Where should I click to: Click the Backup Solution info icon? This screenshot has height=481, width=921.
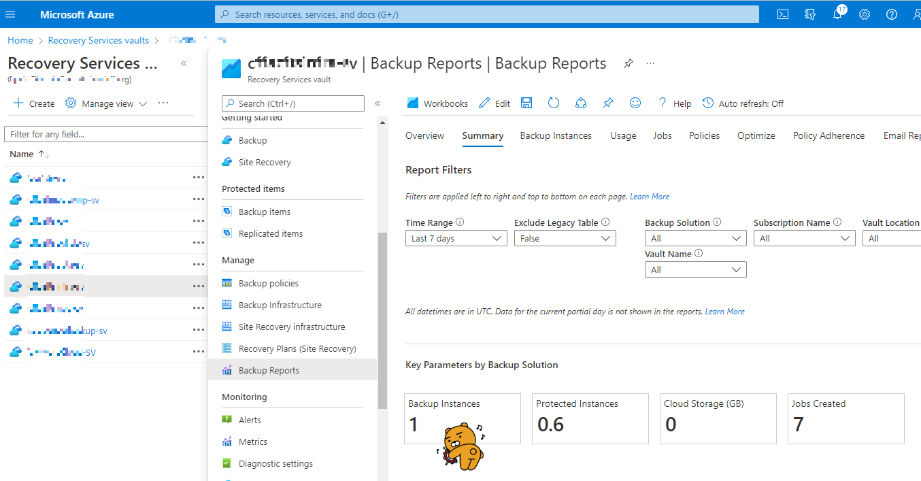717,222
